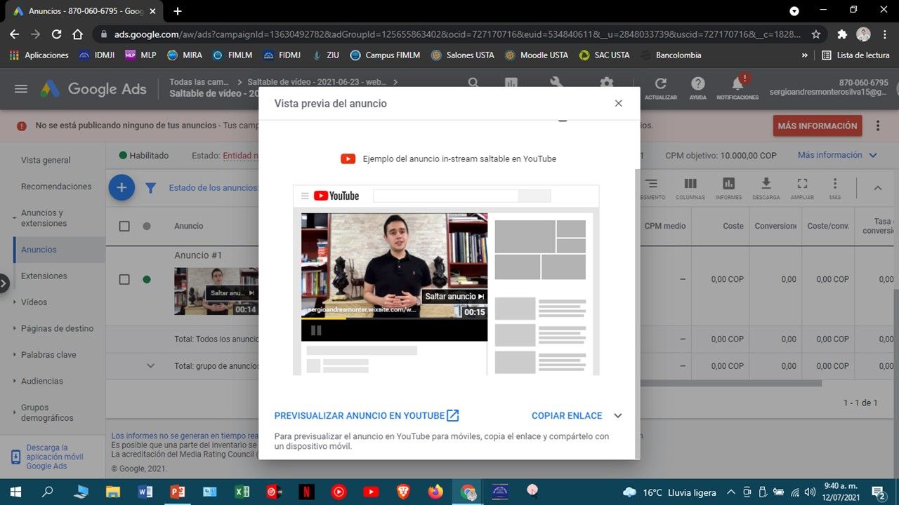Screen dimensions: 899x505
Task: Expand the Total: grupo de anuncios row chevron
Action: click(x=150, y=365)
